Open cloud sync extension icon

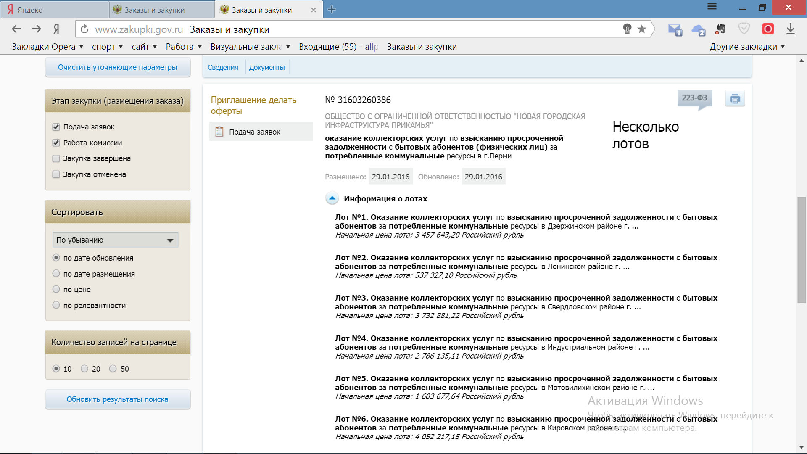click(x=698, y=30)
